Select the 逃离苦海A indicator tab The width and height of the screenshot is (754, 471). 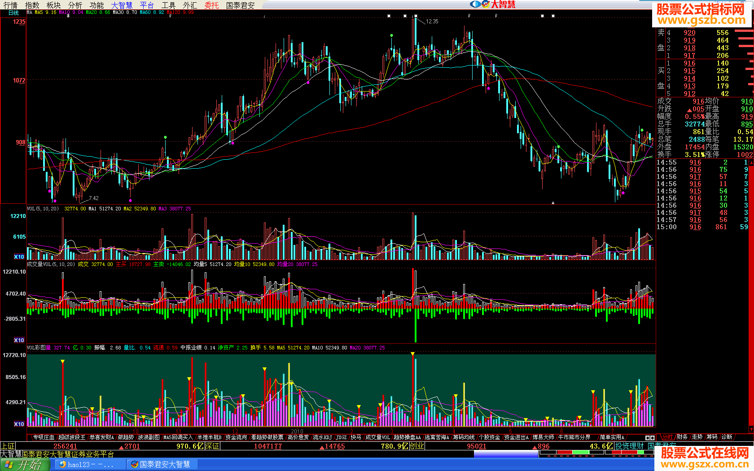(437, 437)
